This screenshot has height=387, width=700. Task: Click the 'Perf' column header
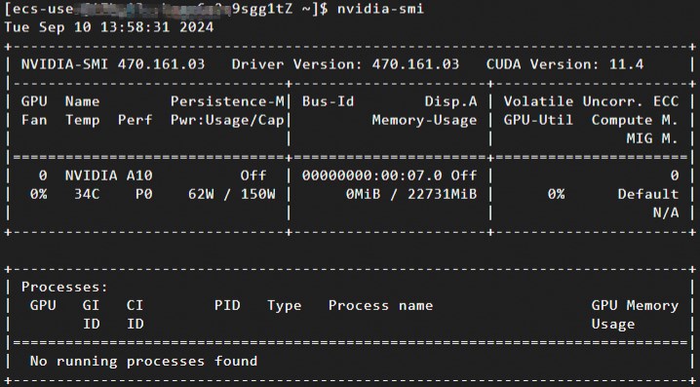(x=135, y=120)
